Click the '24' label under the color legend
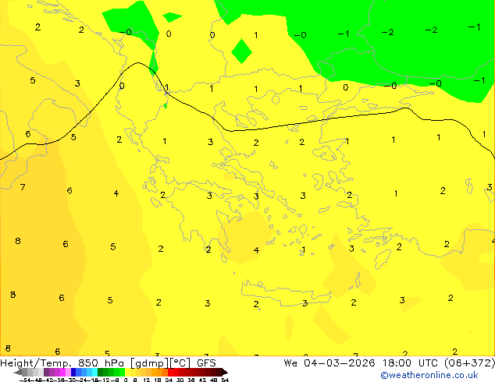The width and height of the screenshot is (495, 382). point(169,380)
